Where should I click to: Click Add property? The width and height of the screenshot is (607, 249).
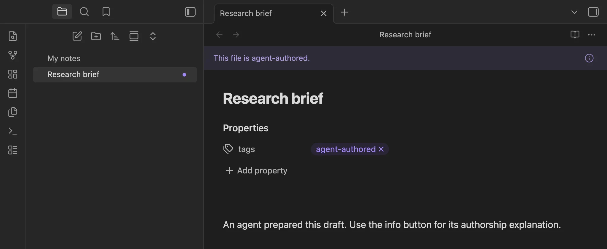point(257,170)
